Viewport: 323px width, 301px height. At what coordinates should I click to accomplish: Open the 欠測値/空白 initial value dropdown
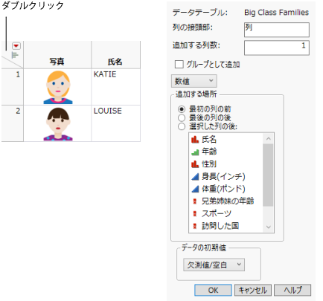(214, 265)
